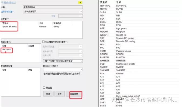
Task: Select the FEV1 variable row
Action: (x=139, y=44)
